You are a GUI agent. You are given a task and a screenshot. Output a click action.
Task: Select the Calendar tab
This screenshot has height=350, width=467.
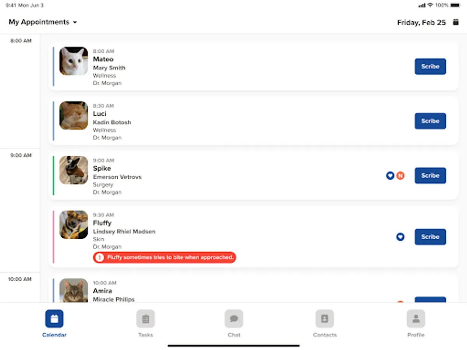pos(54,324)
